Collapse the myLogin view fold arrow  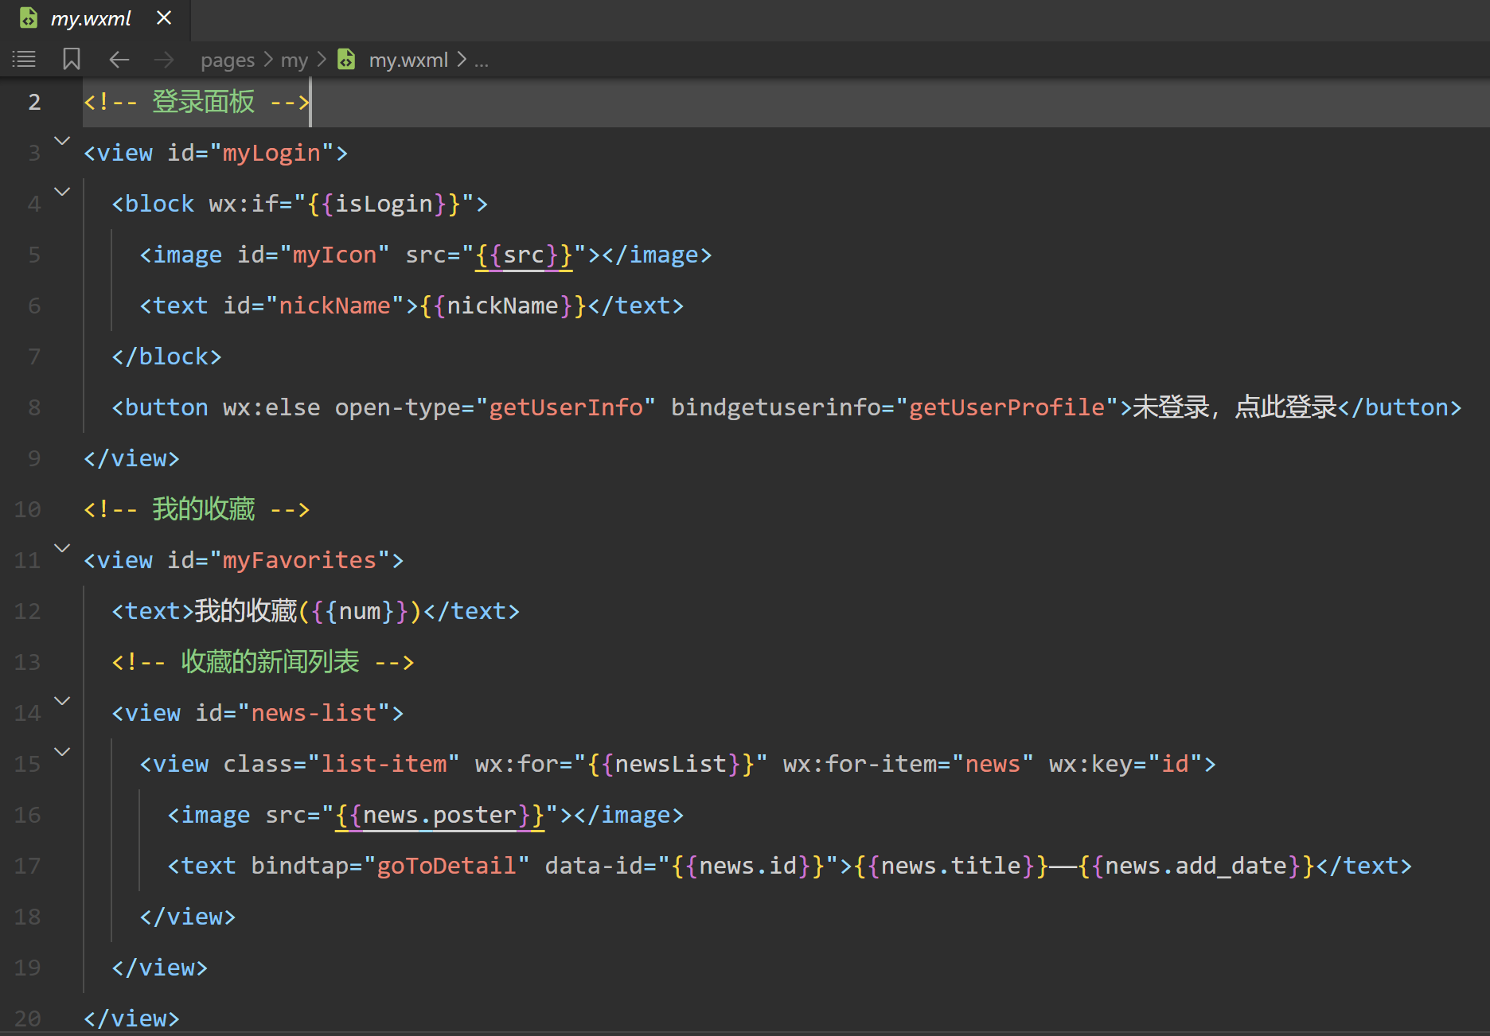point(62,141)
